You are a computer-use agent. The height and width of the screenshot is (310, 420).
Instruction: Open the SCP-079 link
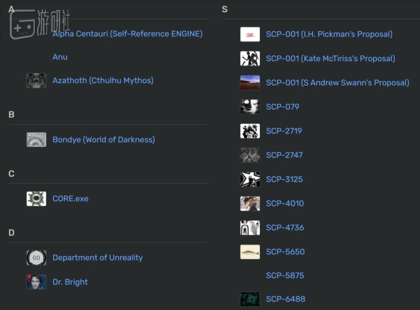pos(283,107)
